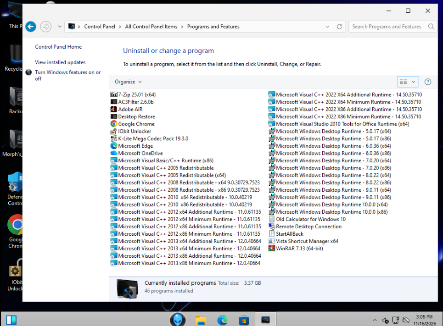Click the network tray icon
The height and width of the screenshot is (326, 443).
point(396,320)
